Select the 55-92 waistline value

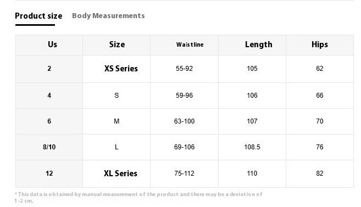click(184, 69)
